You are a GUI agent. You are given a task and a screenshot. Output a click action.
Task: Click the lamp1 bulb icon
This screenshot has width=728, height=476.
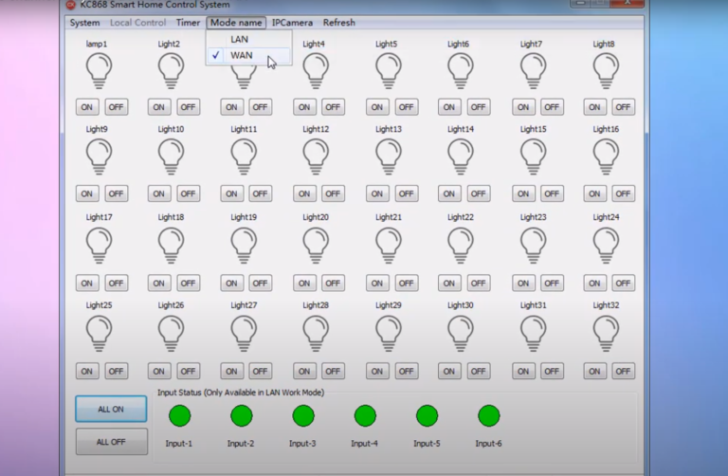tap(99, 70)
